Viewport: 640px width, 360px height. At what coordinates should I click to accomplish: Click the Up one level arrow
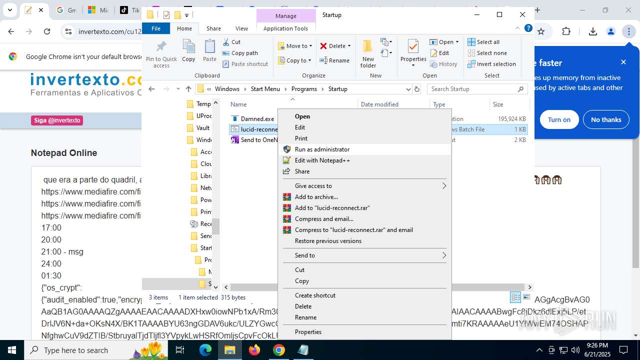(188, 89)
